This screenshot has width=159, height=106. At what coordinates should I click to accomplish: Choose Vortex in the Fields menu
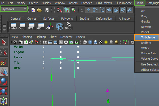pos(145,48)
